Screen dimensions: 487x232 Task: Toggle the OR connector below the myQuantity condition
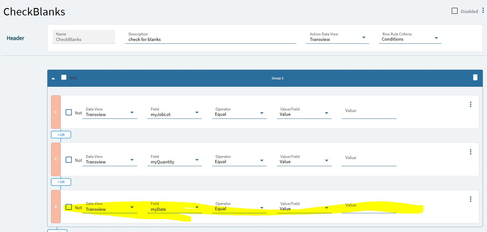(61, 182)
